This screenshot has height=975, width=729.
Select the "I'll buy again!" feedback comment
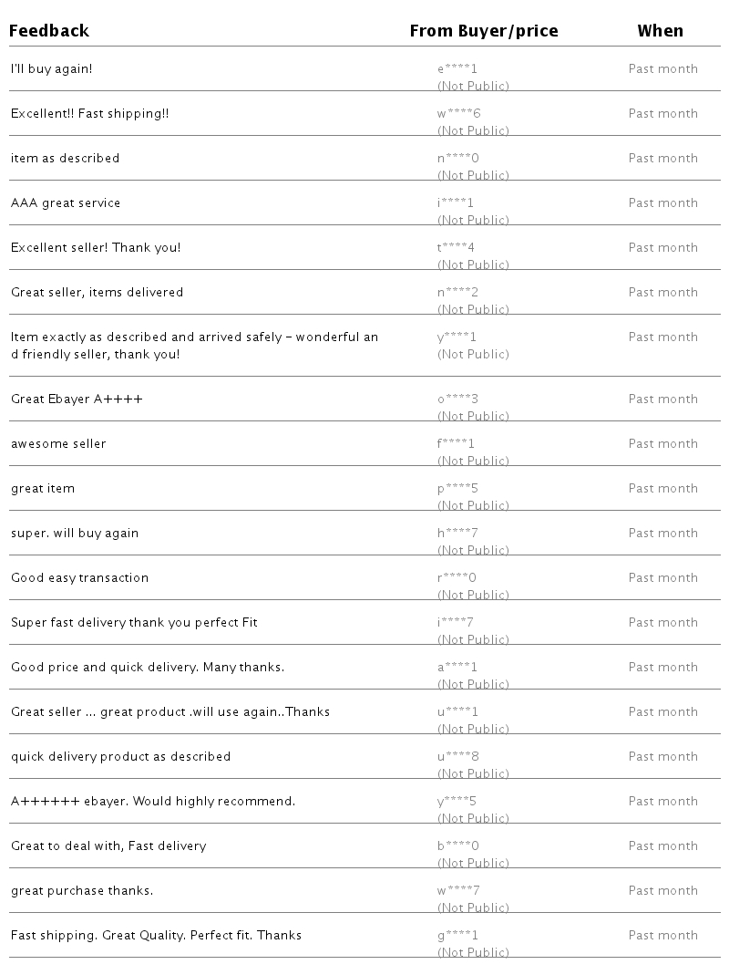click(x=51, y=68)
